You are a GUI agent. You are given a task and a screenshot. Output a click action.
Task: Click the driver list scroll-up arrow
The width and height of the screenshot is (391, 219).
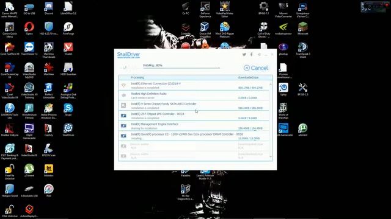[271, 85]
